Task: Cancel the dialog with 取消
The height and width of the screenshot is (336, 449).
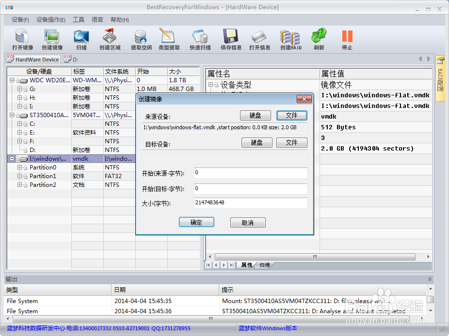Action: (248, 223)
